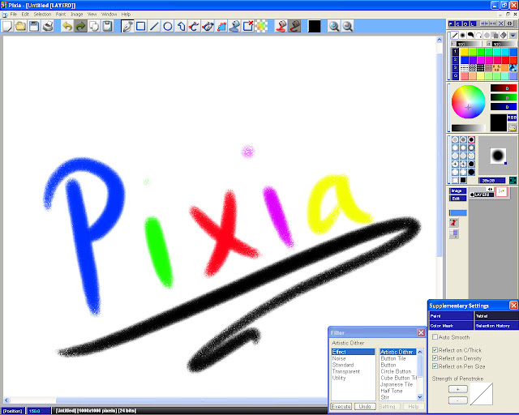Click the Print toolbar icon
519x415 pixels.
pos(48,26)
